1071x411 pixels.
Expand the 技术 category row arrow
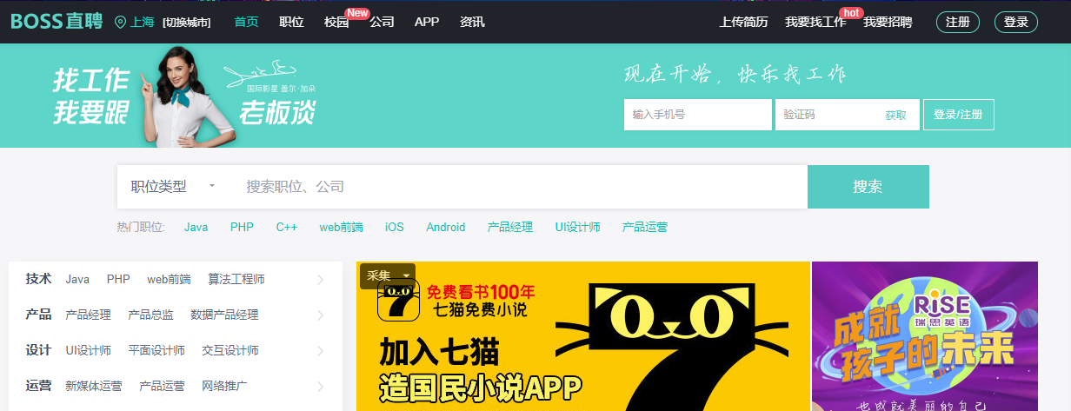(320, 280)
